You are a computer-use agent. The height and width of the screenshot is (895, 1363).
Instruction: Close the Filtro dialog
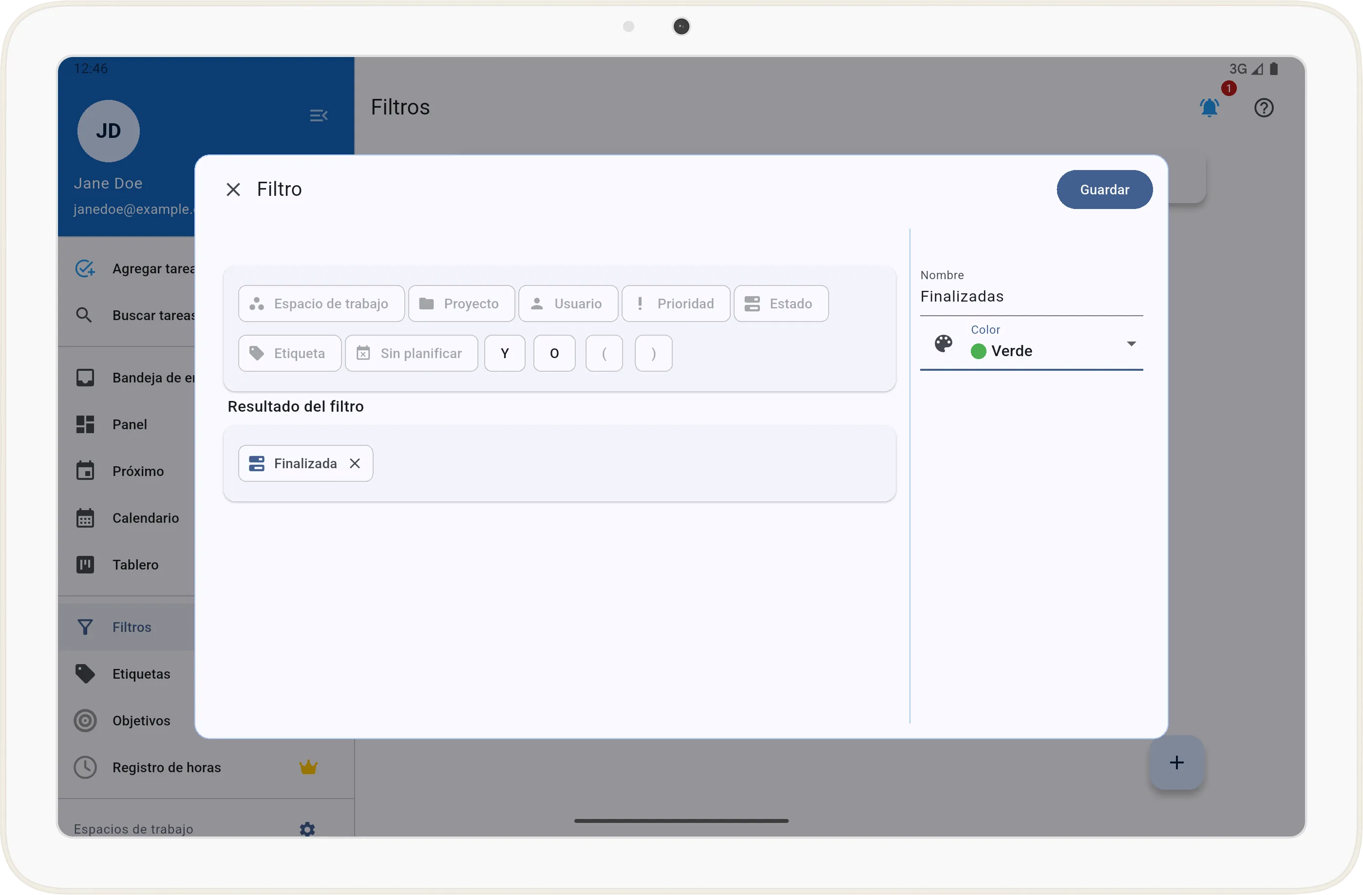[x=233, y=190]
